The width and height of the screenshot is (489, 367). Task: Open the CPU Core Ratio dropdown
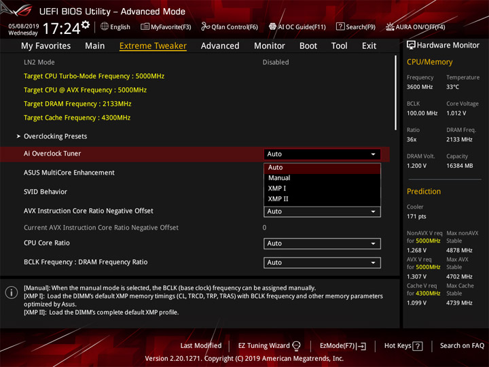point(322,243)
